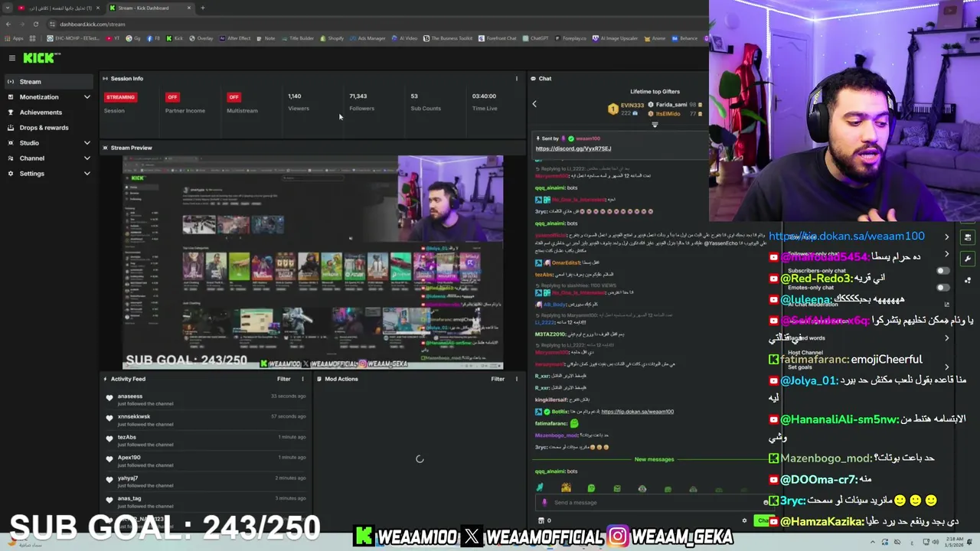This screenshot has width=980, height=551.
Task: Click the chat panel back arrow
Action: click(x=534, y=104)
